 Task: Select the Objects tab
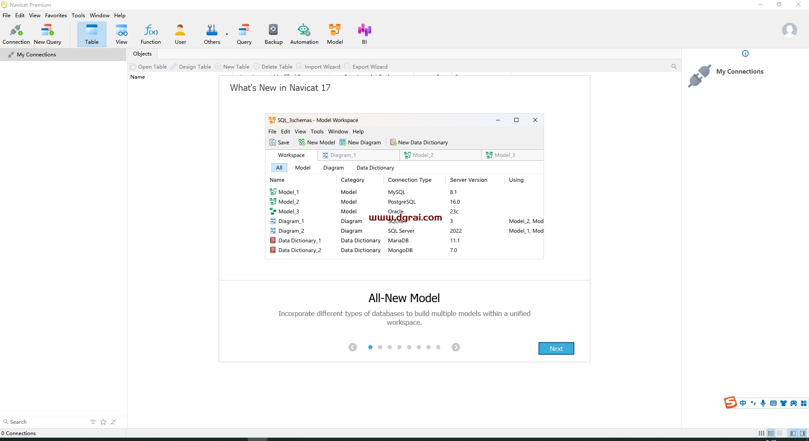142,53
